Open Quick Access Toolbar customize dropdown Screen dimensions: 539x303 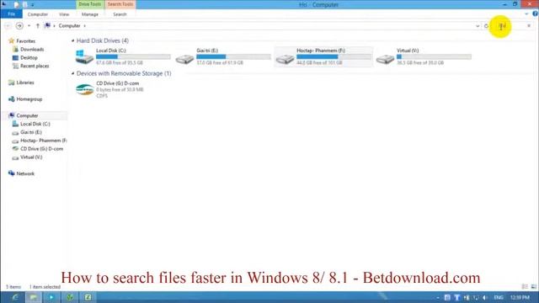click(32, 5)
